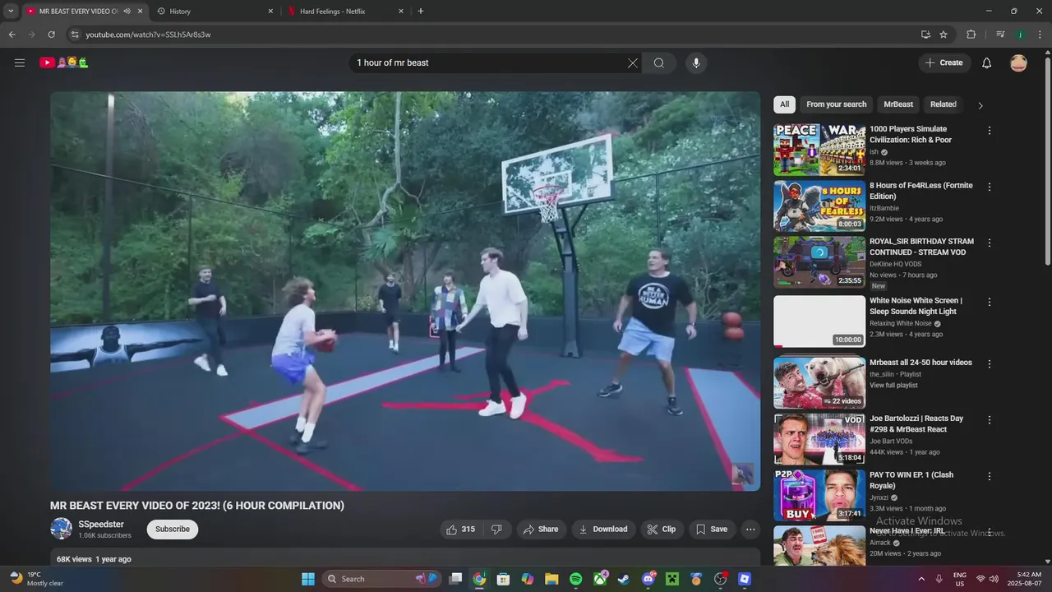
Task: Select the Related filter chip
Action: [x=944, y=104]
